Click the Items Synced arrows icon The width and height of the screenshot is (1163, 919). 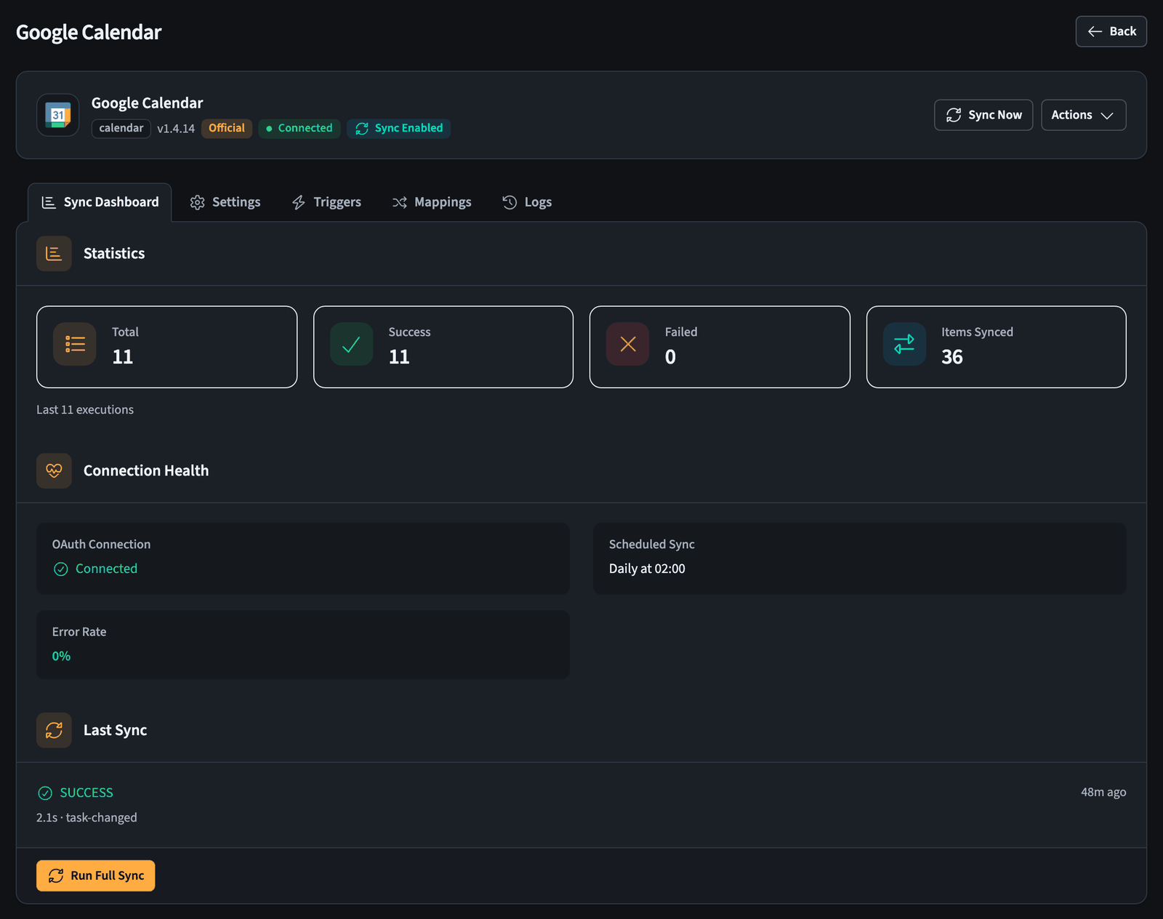click(x=904, y=344)
